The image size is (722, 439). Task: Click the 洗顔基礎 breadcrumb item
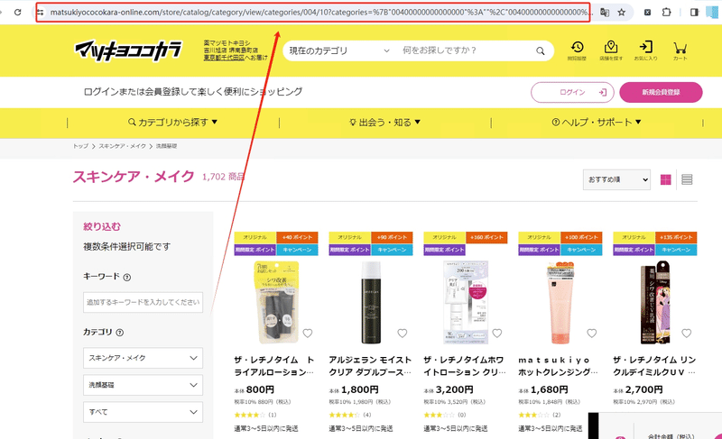click(166, 146)
